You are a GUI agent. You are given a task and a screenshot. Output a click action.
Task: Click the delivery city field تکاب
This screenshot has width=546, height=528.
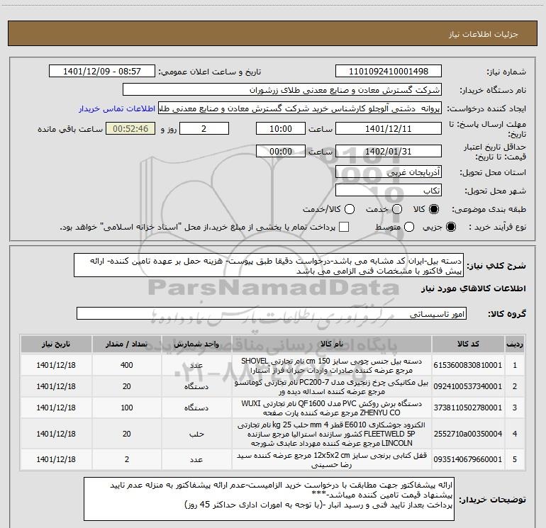tap(389, 191)
